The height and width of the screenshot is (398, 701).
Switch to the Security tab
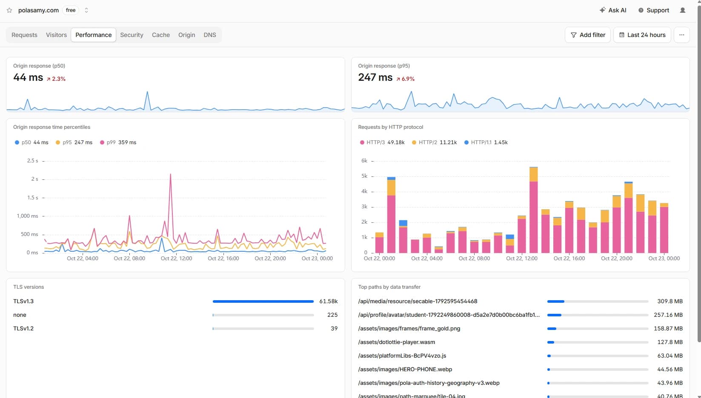[132, 35]
